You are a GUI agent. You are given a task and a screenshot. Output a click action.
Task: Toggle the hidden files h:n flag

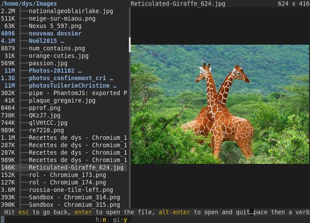[x=101, y=219]
